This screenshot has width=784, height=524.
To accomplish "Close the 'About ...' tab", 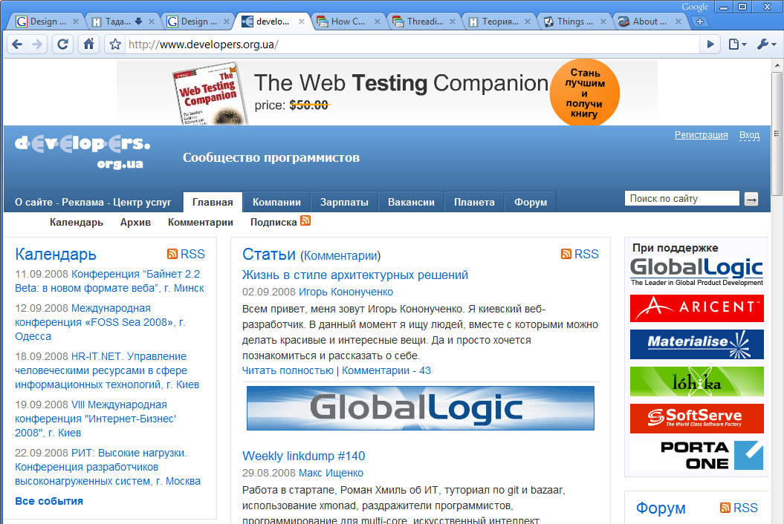I will [x=678, y=22].
